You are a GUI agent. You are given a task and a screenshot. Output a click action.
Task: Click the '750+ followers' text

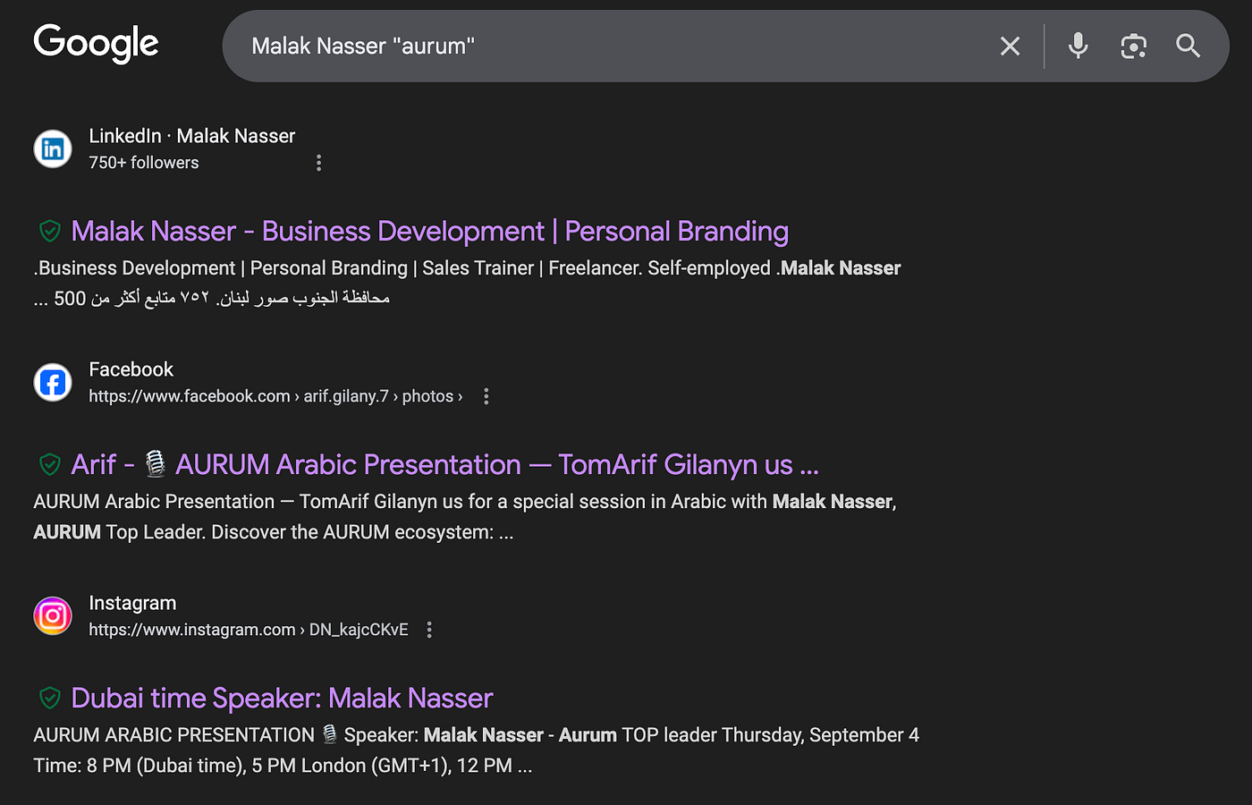[144, 163]
